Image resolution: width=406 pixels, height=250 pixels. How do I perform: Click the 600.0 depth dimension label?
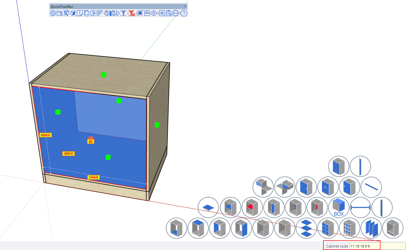(x=68, y=154)
